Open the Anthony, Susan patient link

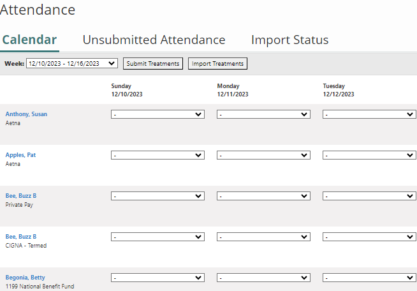26,114
